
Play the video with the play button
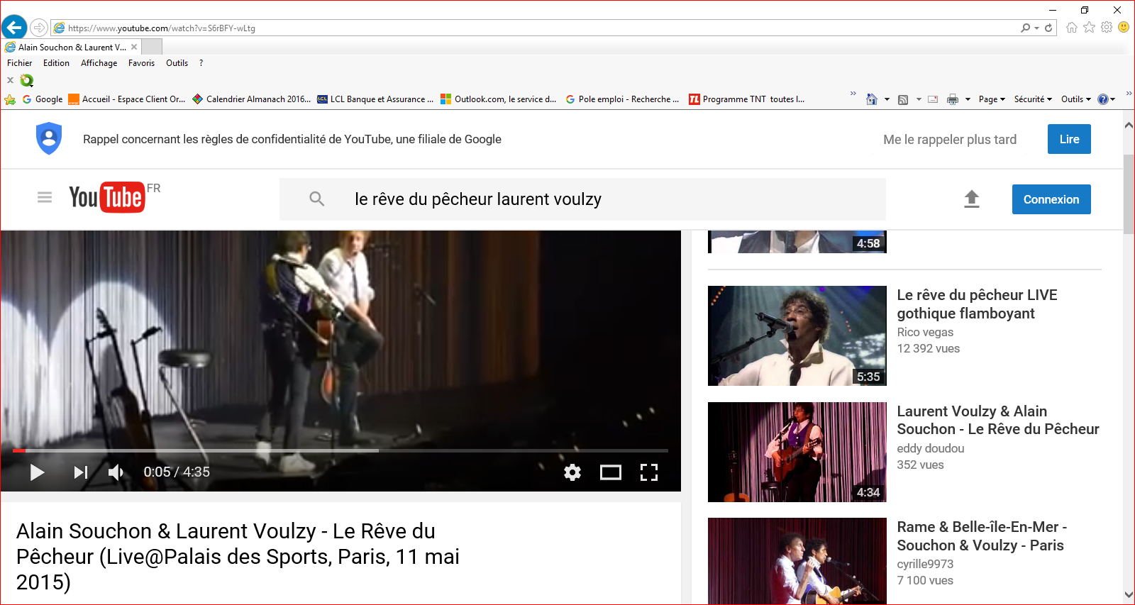click(37, 472)
